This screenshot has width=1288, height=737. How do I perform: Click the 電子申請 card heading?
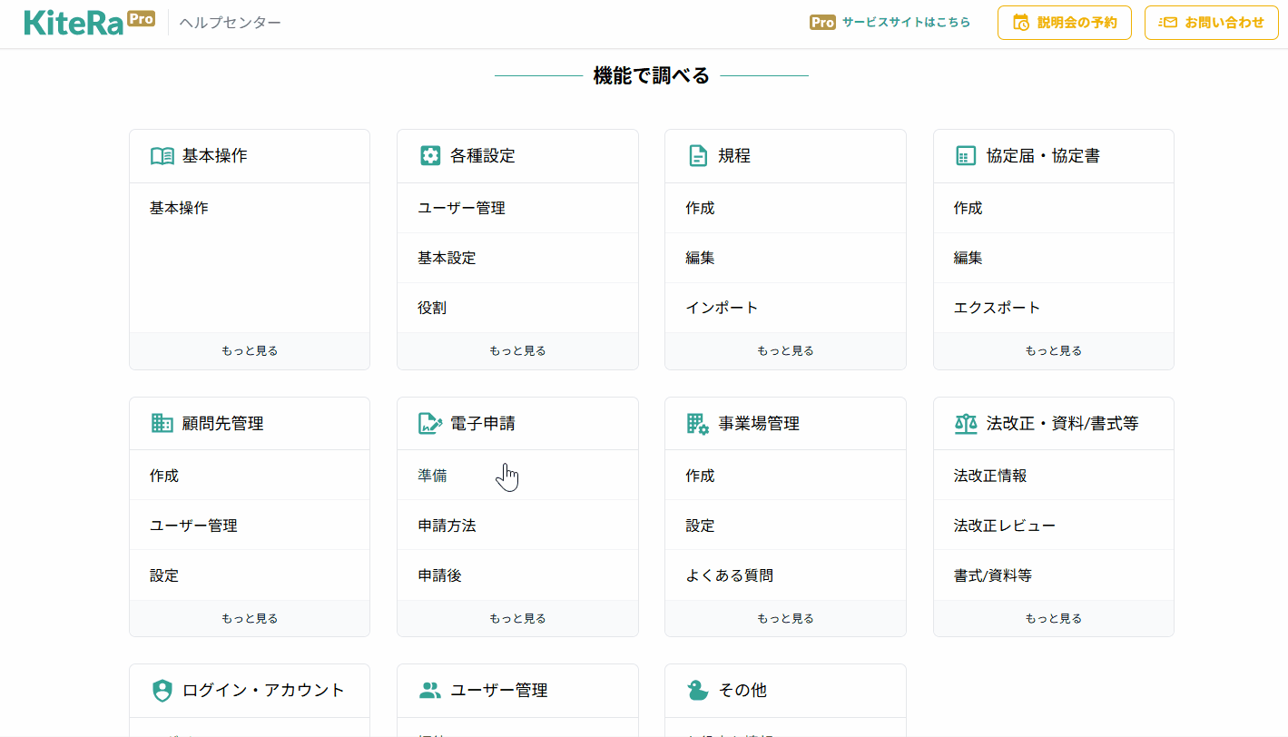[482, 423]
